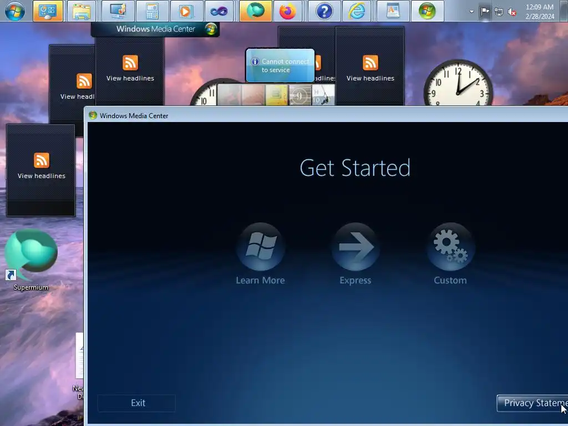Click RSS icon under Media Center gadget header
568x426 pixels.
coord(130,63)
